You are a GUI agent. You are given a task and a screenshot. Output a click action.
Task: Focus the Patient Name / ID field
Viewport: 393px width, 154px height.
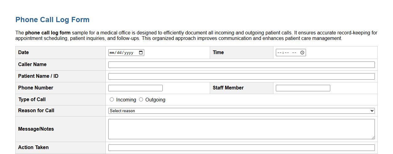(241, 76)
